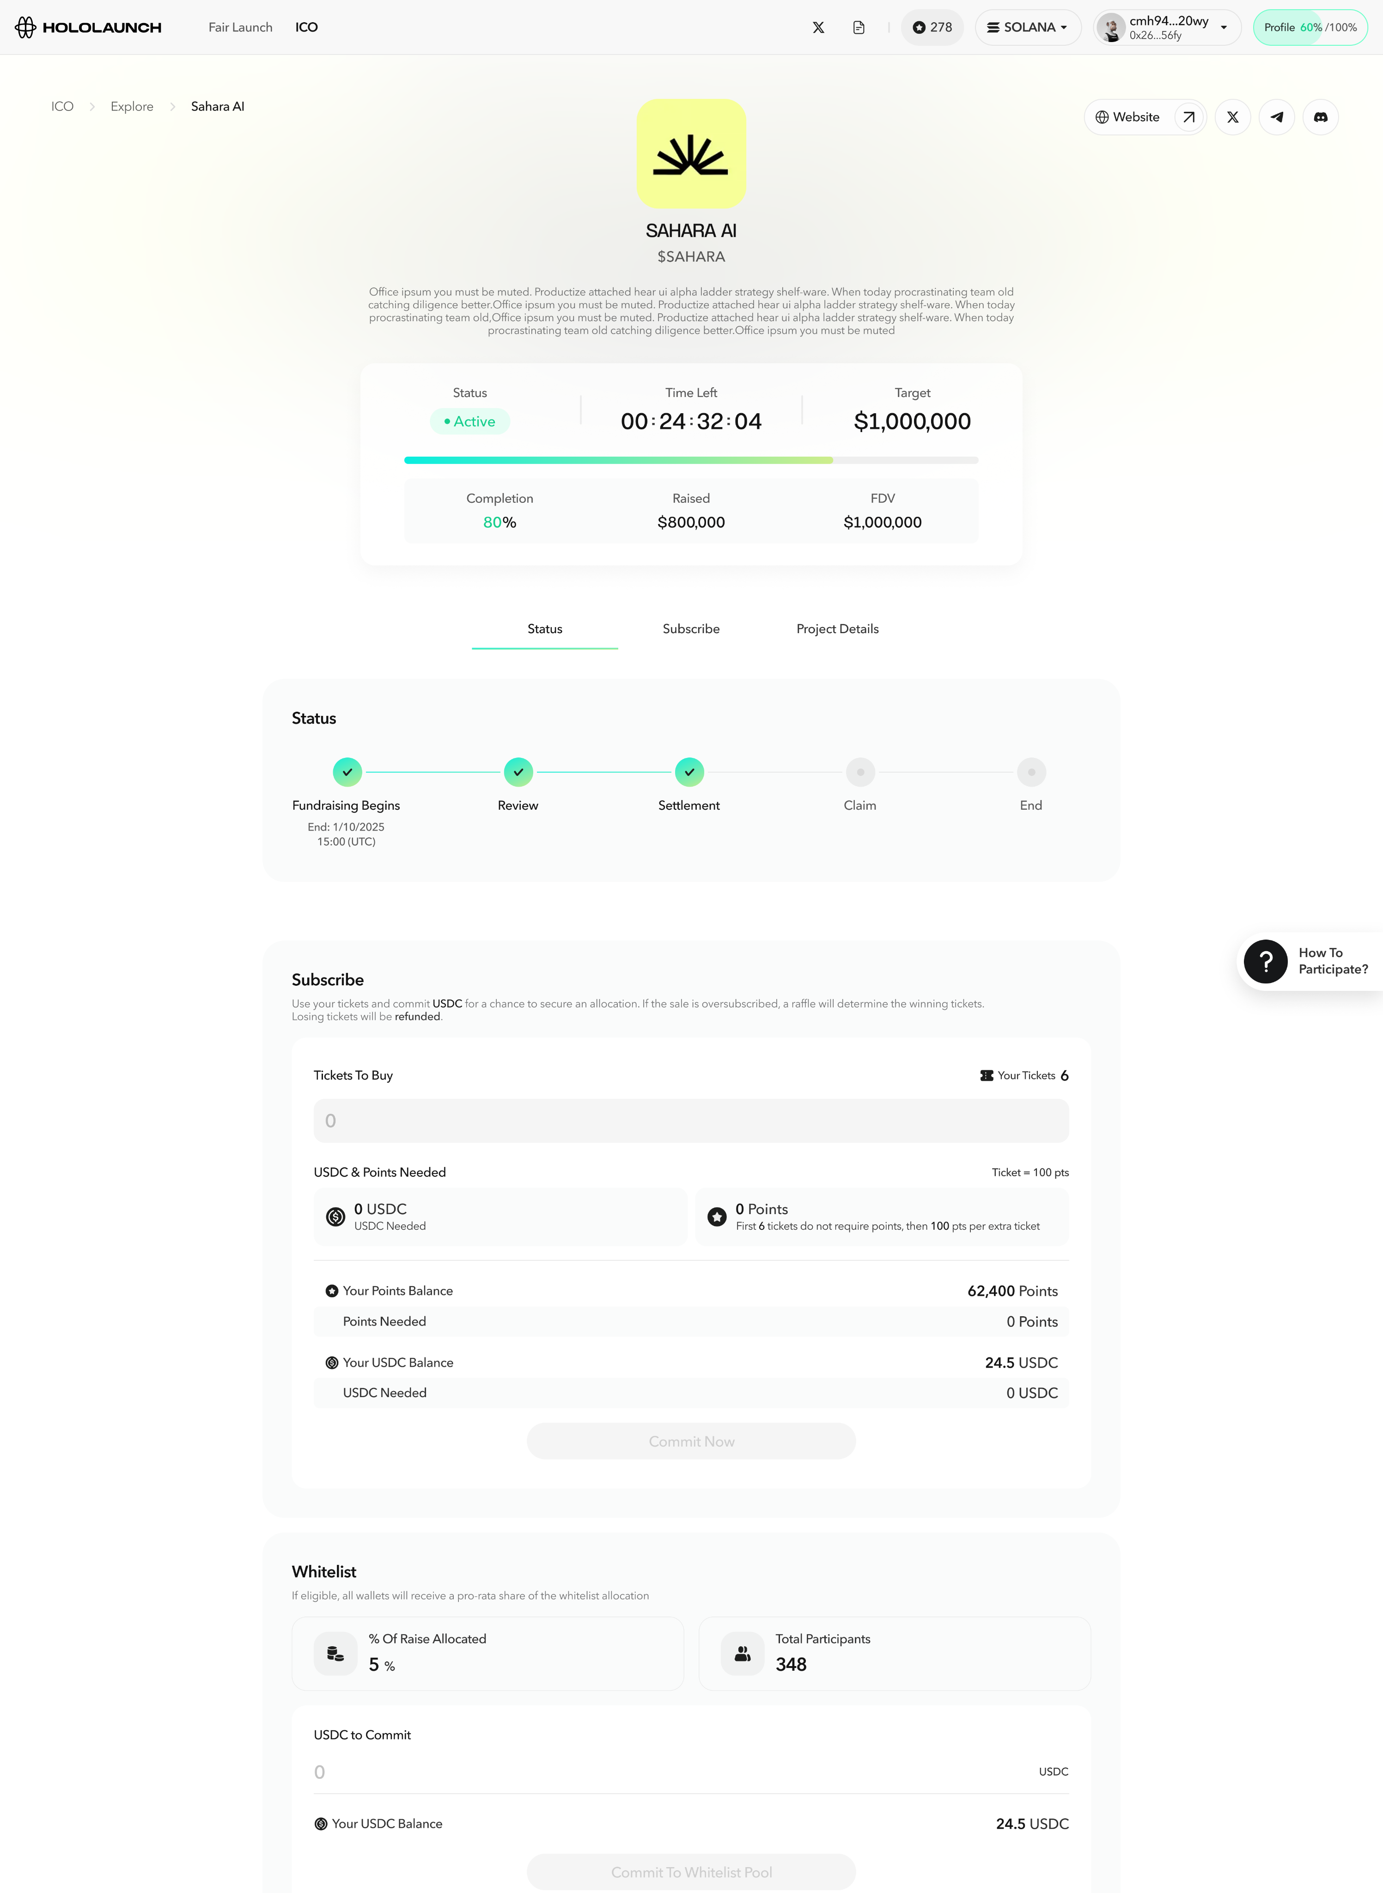This screenshot has width=1383, height=1893.
Task: Click the $800,000 Raised value
Action: point(691,522)
